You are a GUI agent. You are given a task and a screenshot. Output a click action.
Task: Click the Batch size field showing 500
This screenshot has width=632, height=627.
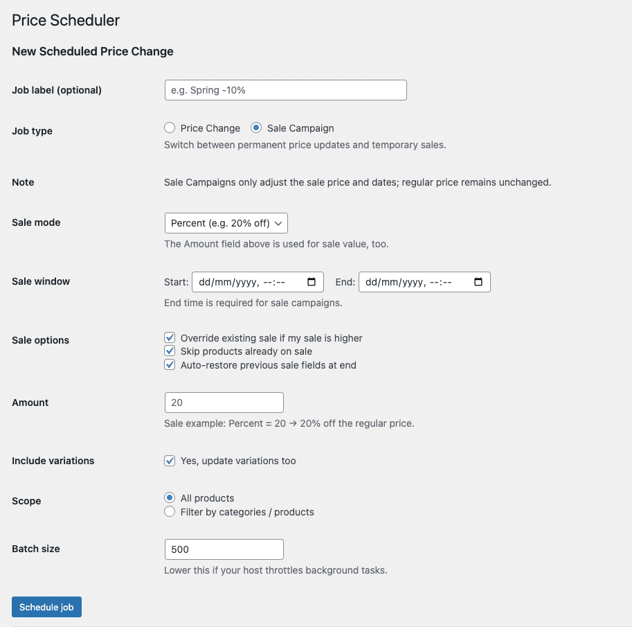click(x=224, y=549)
